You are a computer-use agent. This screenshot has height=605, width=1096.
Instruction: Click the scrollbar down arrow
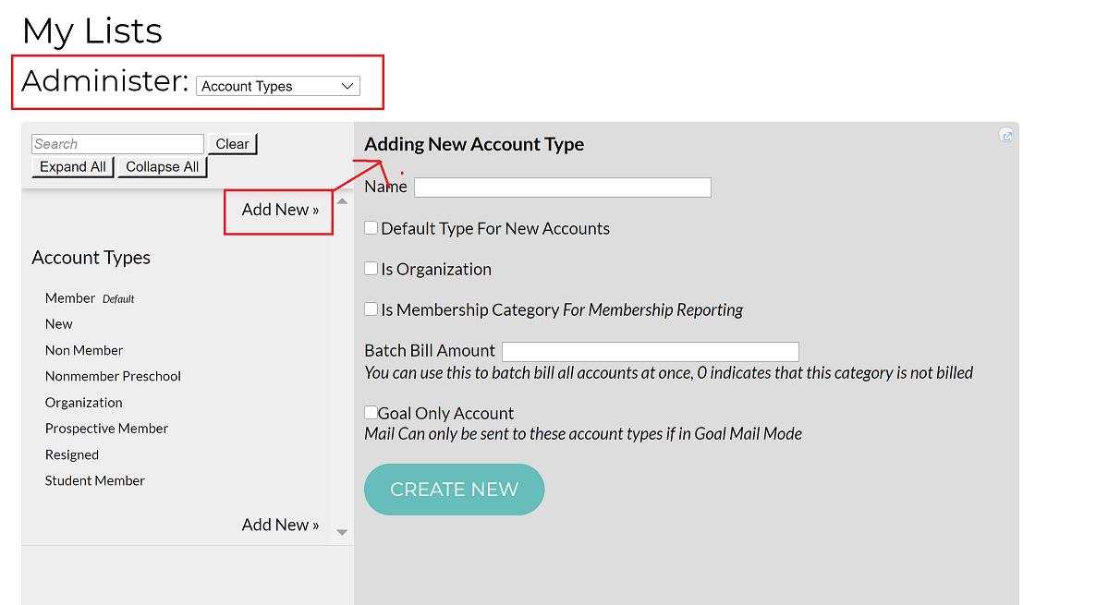[x=342, y=532]
